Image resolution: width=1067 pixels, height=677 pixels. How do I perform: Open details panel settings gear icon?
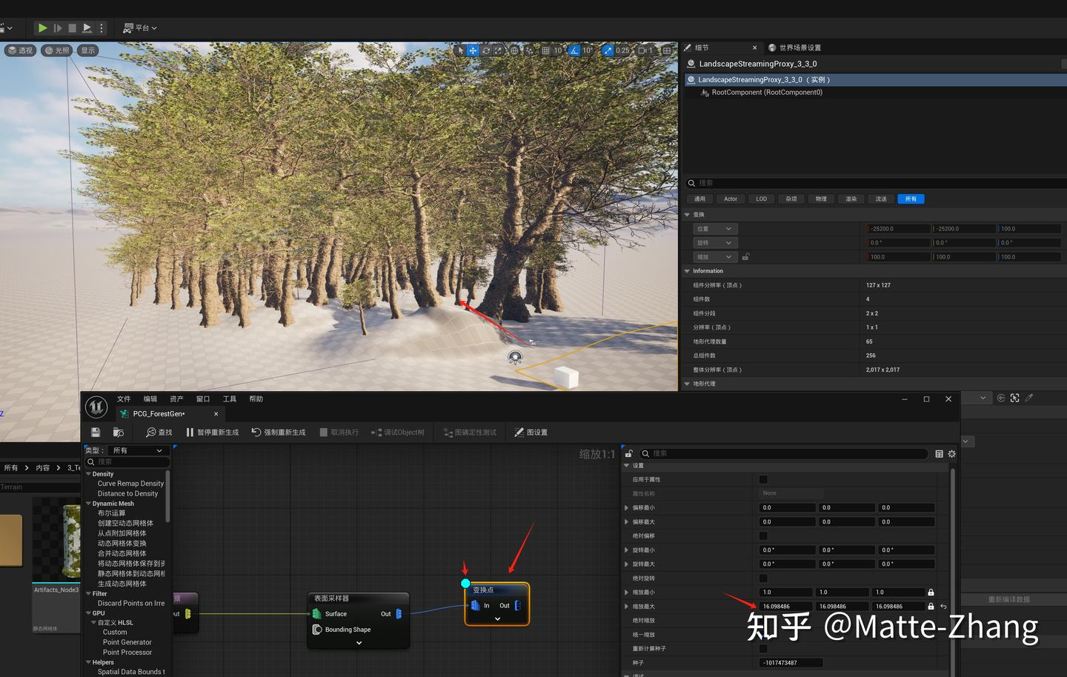952,453
